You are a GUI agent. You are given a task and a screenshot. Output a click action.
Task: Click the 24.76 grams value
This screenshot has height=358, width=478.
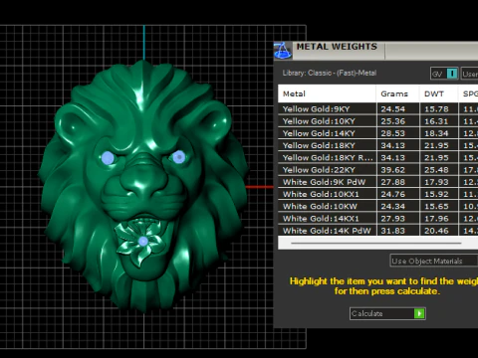(393, 194)
